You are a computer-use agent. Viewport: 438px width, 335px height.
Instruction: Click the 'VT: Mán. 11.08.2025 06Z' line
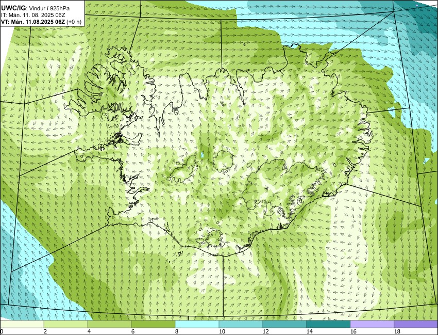pos(33,22)
